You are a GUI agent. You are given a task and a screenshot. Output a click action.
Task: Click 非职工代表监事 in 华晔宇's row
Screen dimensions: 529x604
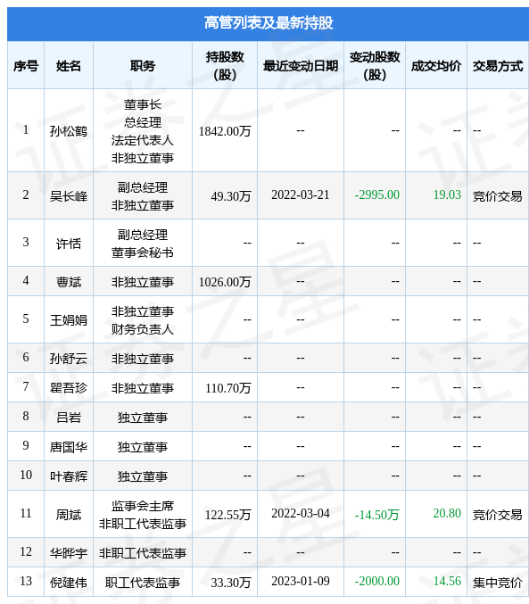(x=143, y=553)
